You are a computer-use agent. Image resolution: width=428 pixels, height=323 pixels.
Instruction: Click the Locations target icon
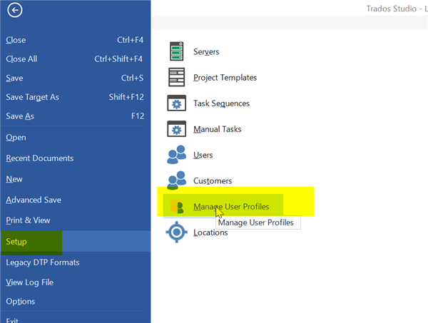pos(177,232)
